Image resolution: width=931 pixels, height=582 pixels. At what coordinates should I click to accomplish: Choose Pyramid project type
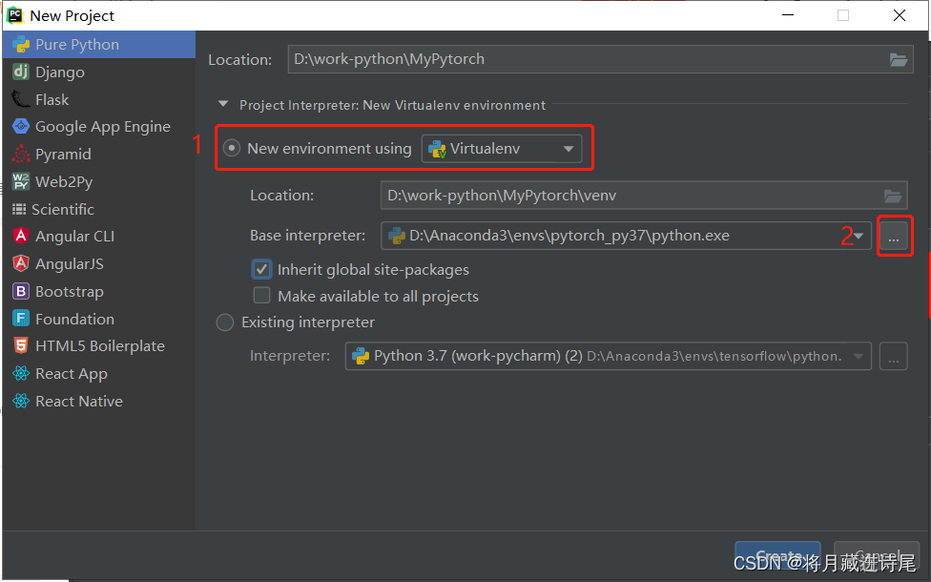tap(99, 154)
